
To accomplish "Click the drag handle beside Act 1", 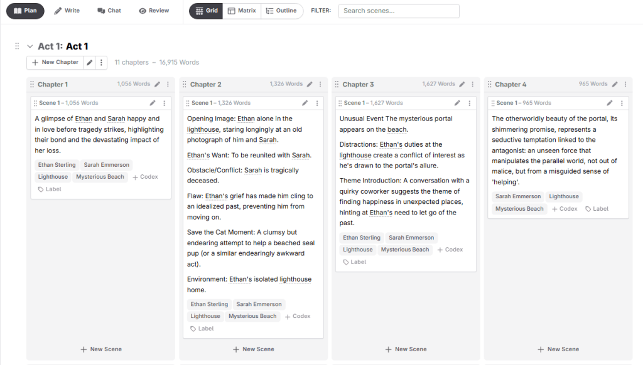I will (x=17, y=46).
